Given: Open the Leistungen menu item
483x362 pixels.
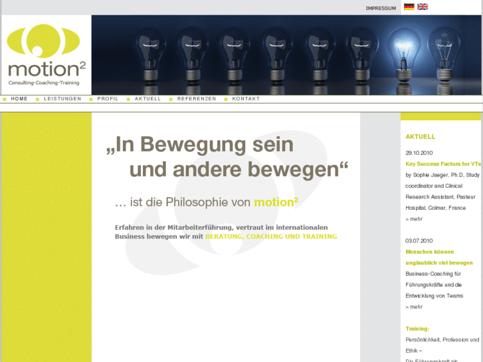Looking at the screenshot, I should (62, 98).
